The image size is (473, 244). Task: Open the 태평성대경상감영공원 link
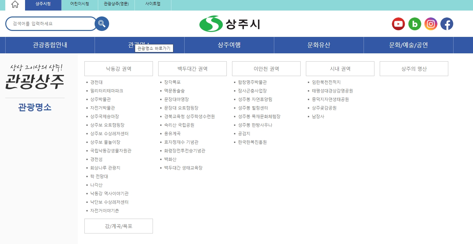click(332, 91)
